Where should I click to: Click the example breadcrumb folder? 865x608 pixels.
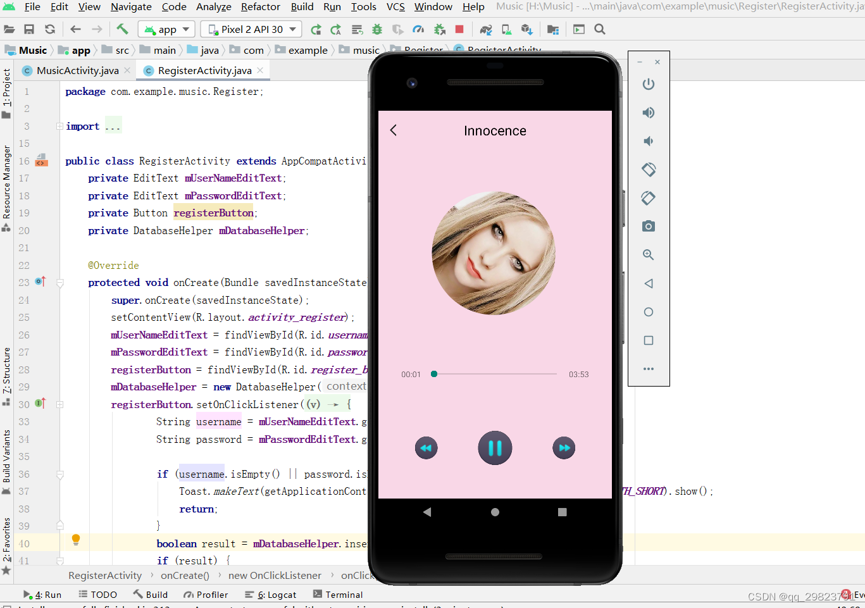pyautogui.click(x=302, y=50)
